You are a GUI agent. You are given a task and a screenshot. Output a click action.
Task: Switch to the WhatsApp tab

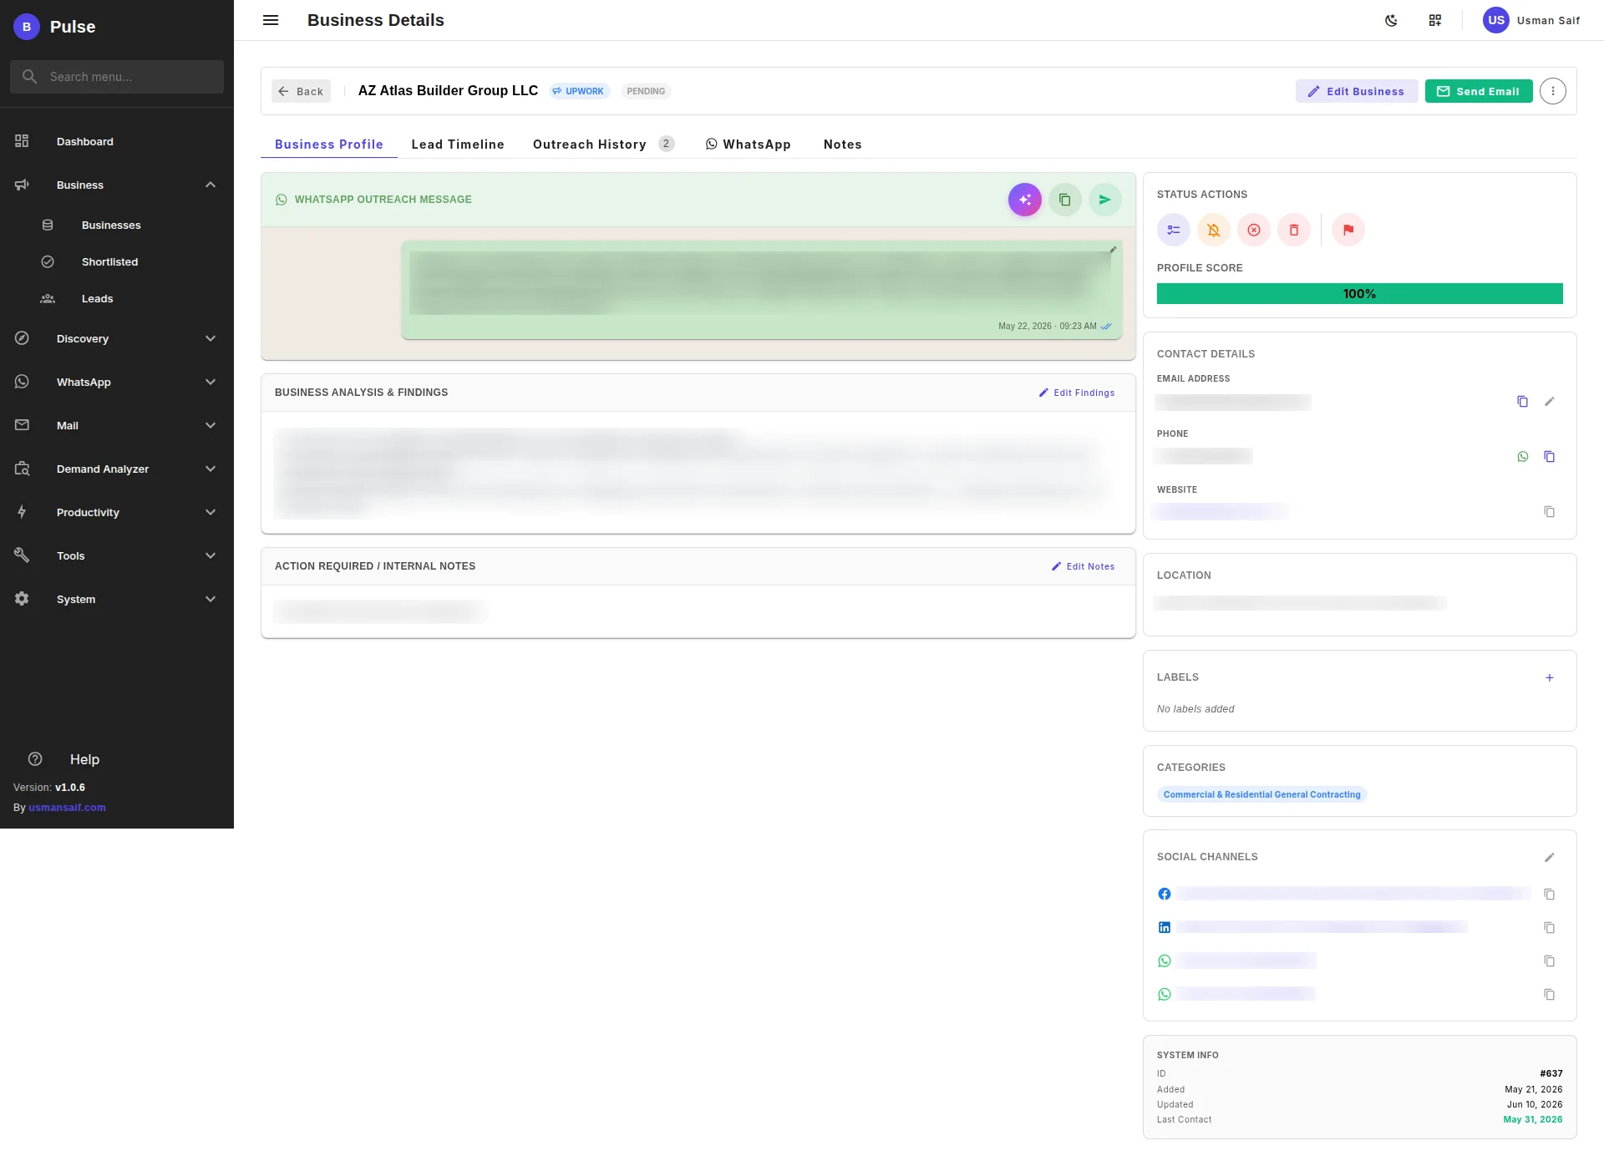(x=748, y=144)
